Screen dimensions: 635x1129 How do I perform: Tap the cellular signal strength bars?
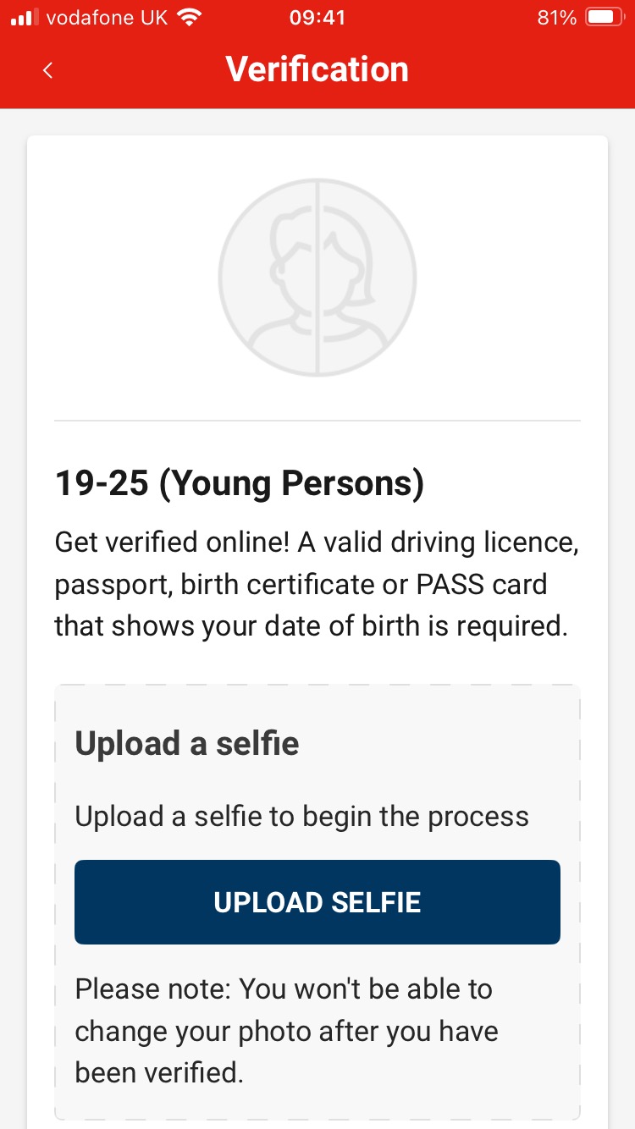click(25, 18)
